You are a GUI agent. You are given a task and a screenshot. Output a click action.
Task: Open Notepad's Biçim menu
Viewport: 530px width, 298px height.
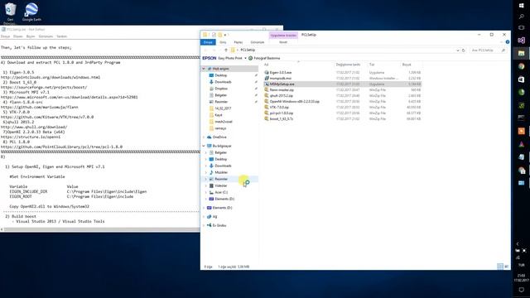point(31,36)
